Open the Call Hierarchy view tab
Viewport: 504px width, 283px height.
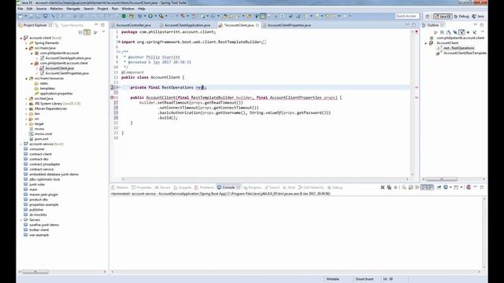(x=311, y=187)
